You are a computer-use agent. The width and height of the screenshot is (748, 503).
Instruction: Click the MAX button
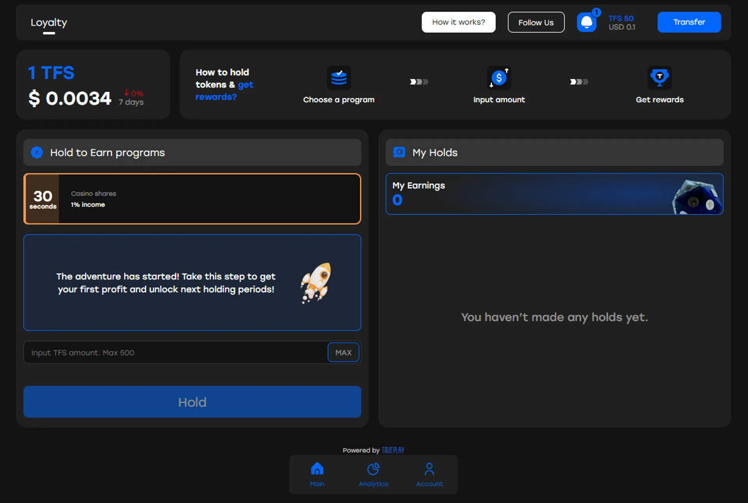point(343,352)
